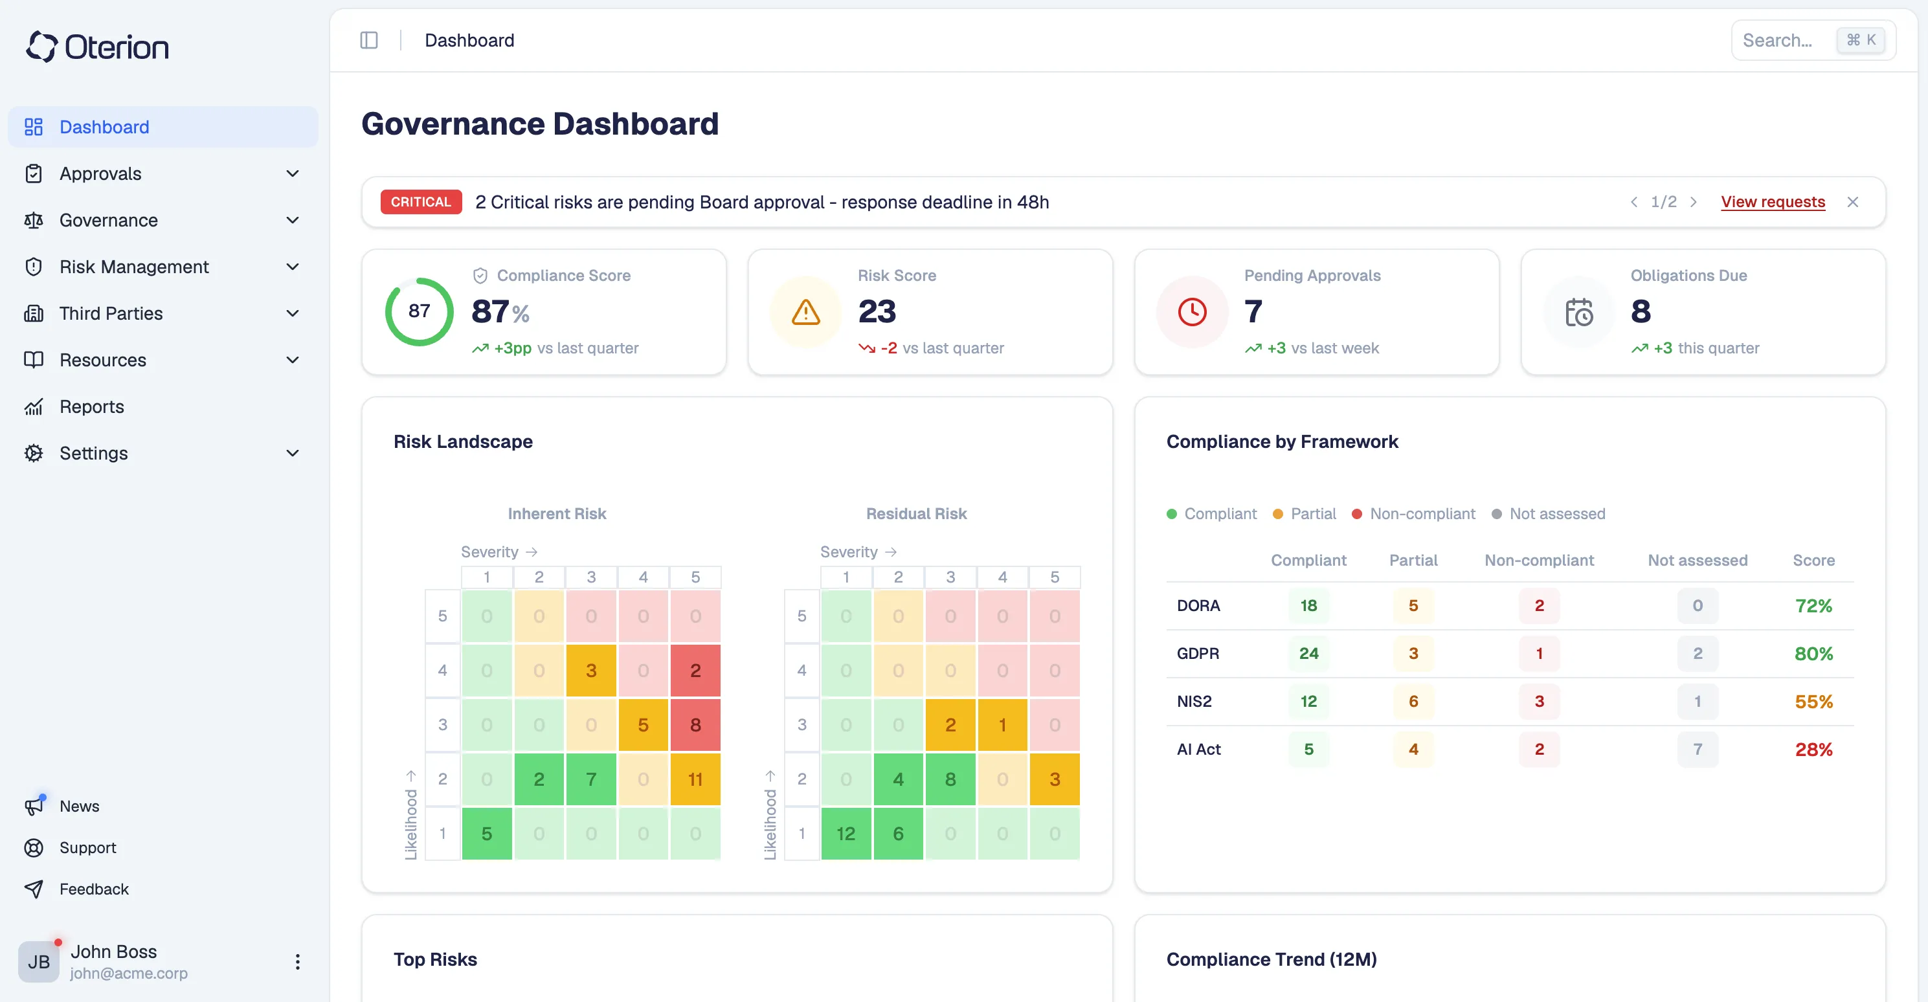Screen dimensions: 1928x1002
Task: Go to the next alert with right chevron
Action: point(1693,202)
